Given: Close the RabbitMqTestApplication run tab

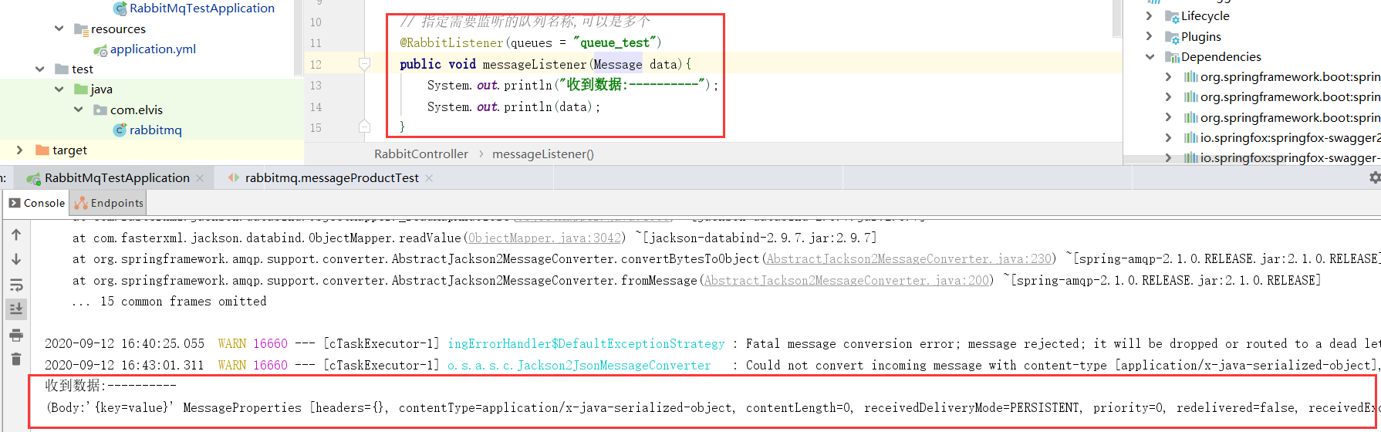Looking at the screenshot, I should [x=200, y=178].
